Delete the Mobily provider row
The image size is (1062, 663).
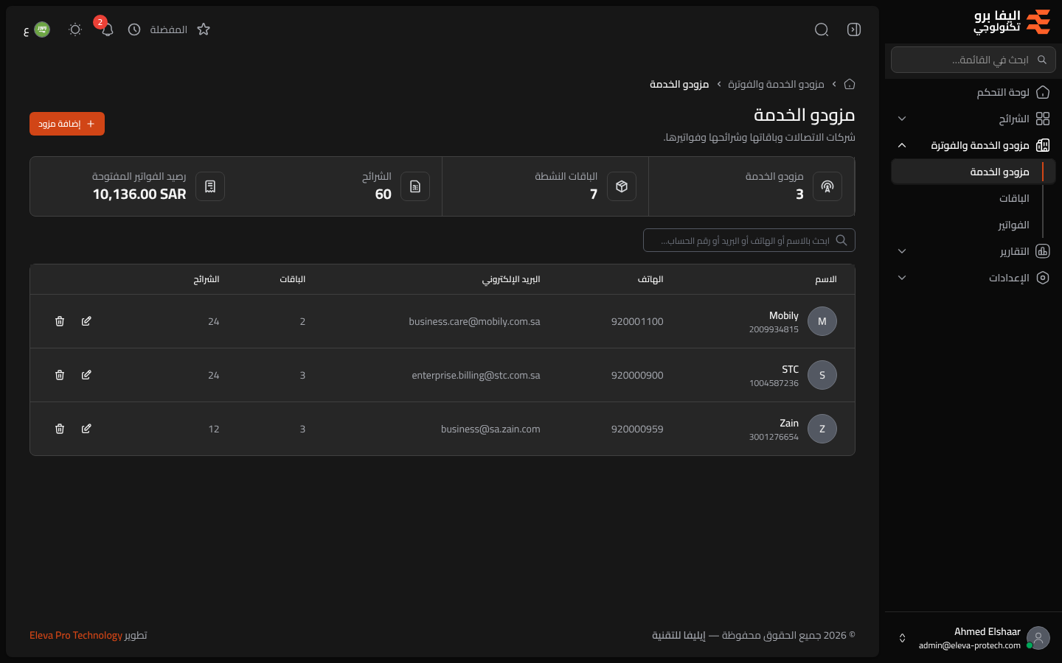[x=60, y=321]
